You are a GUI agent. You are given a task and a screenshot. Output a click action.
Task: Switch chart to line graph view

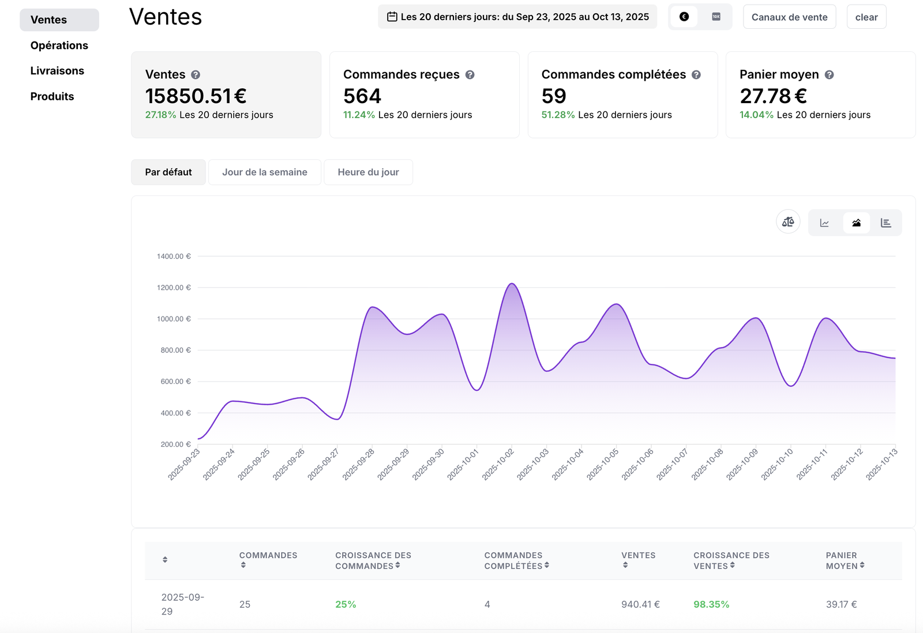pos(825,223)
